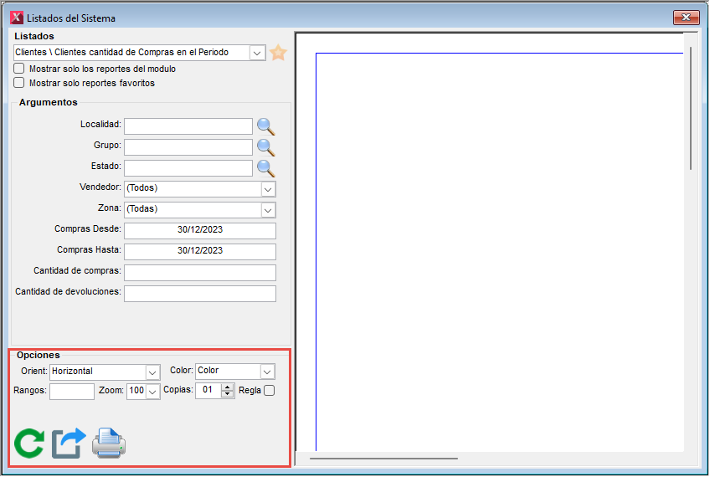Viewport: 710px width, 477px height.
Task: Expand the Listados report dropdown
Action: [257, 53]
